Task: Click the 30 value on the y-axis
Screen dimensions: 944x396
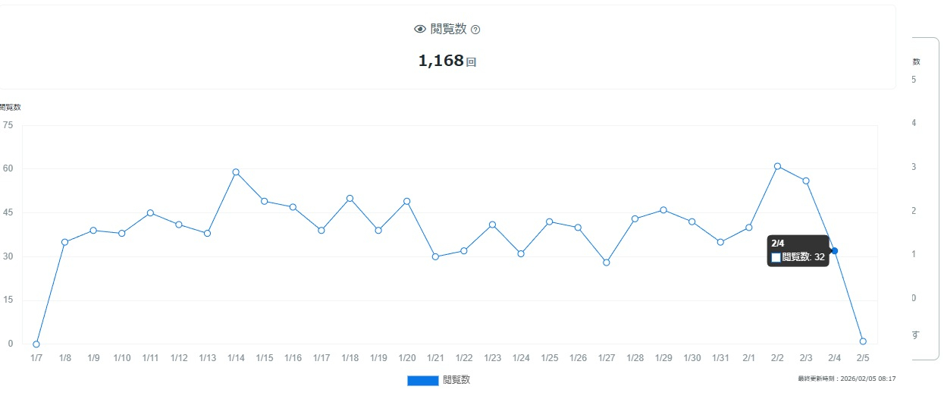Action: pos(8,256)
